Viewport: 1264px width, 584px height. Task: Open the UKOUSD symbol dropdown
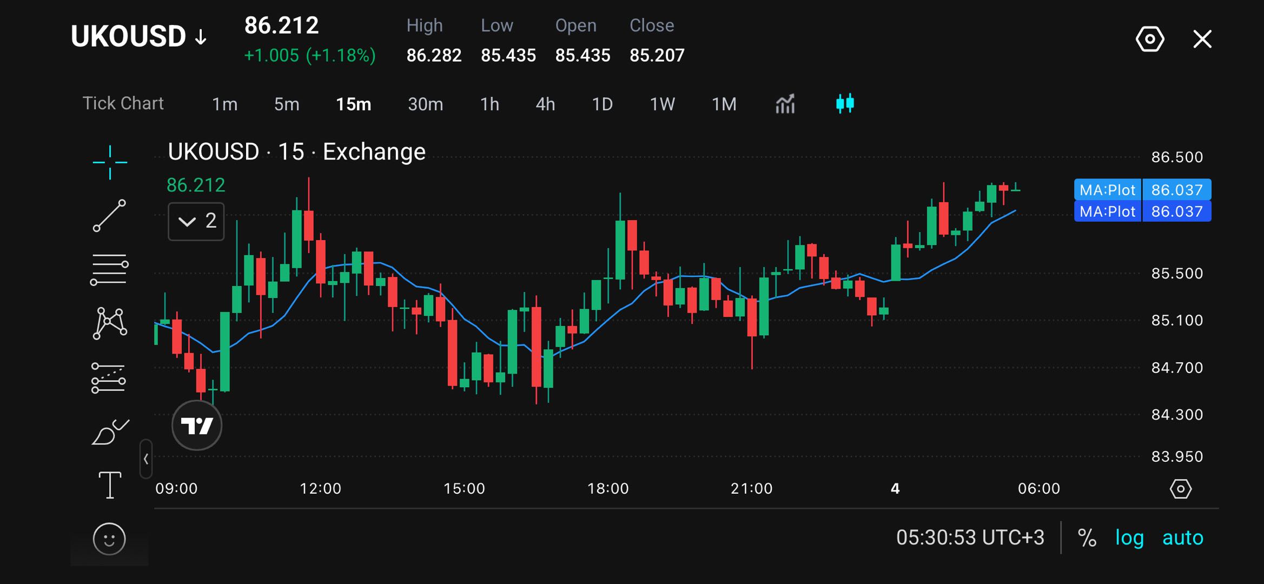point(139,37)
